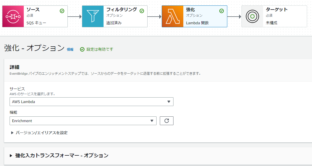Click the target bullseye icon
The image size is (312, 166).
click(x=252, y=16)
